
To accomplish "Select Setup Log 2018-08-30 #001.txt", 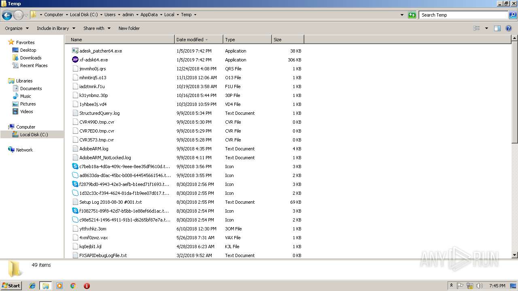I will pyautogui.click(x=110, y=202).
